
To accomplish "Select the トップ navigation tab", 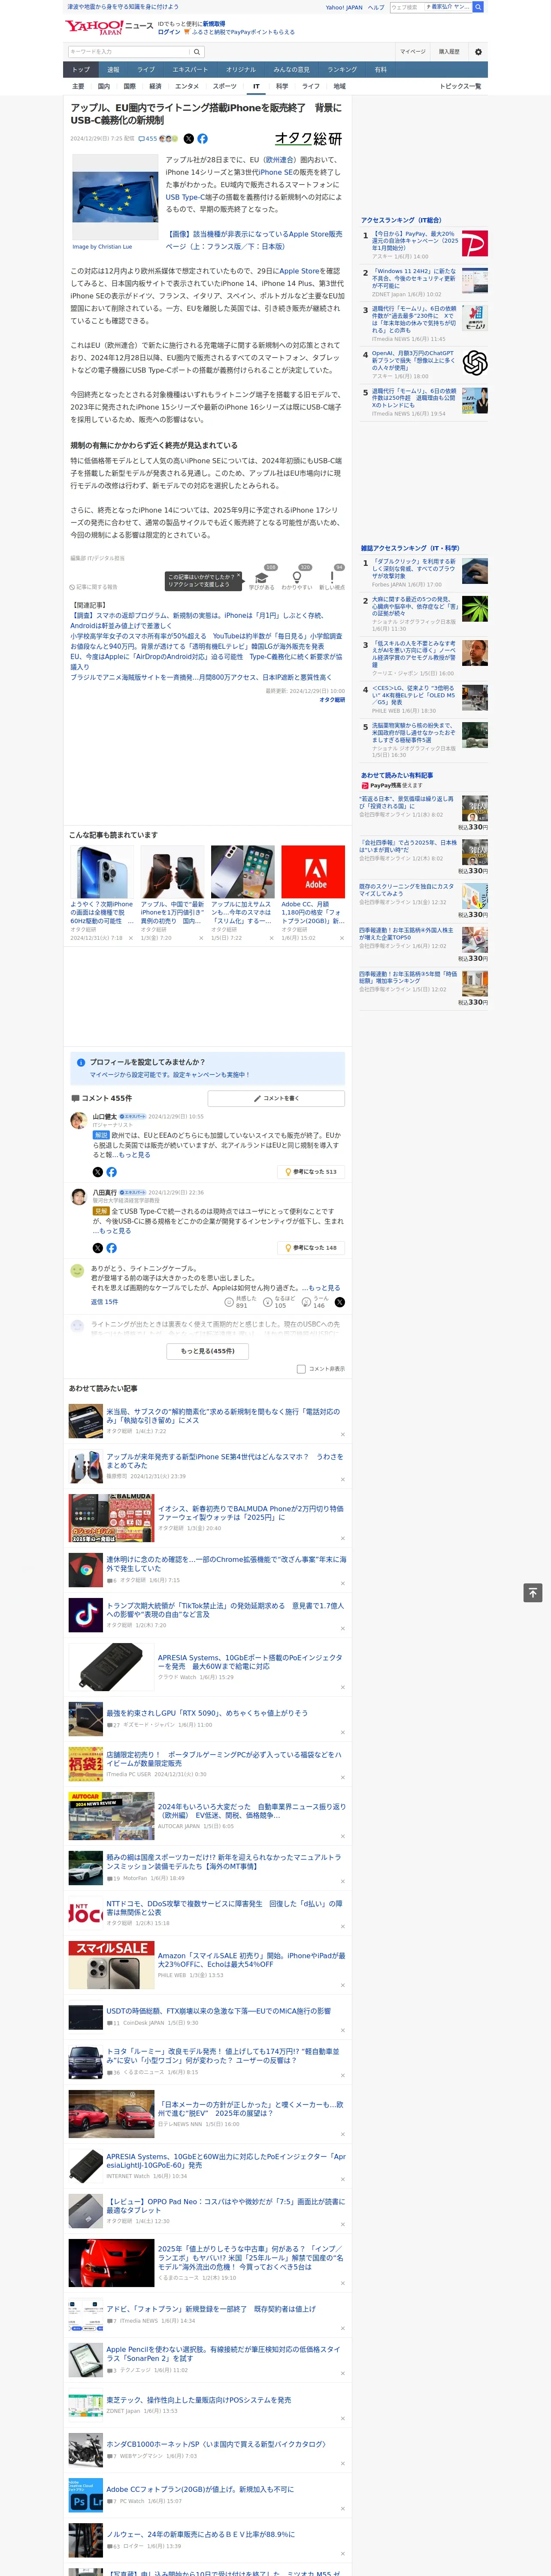I will click(x=81, y=70).
